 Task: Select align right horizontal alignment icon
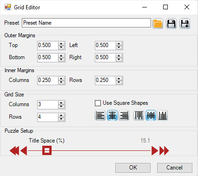coord(124,115)
